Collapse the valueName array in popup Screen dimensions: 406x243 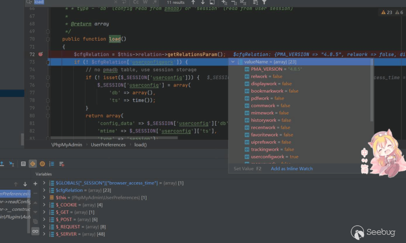click(x=233, y=62)
